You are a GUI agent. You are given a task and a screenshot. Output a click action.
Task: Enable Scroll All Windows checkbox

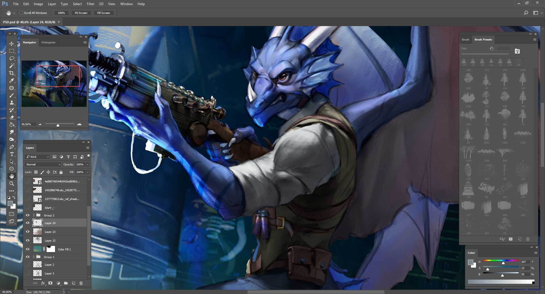point(21,13)
